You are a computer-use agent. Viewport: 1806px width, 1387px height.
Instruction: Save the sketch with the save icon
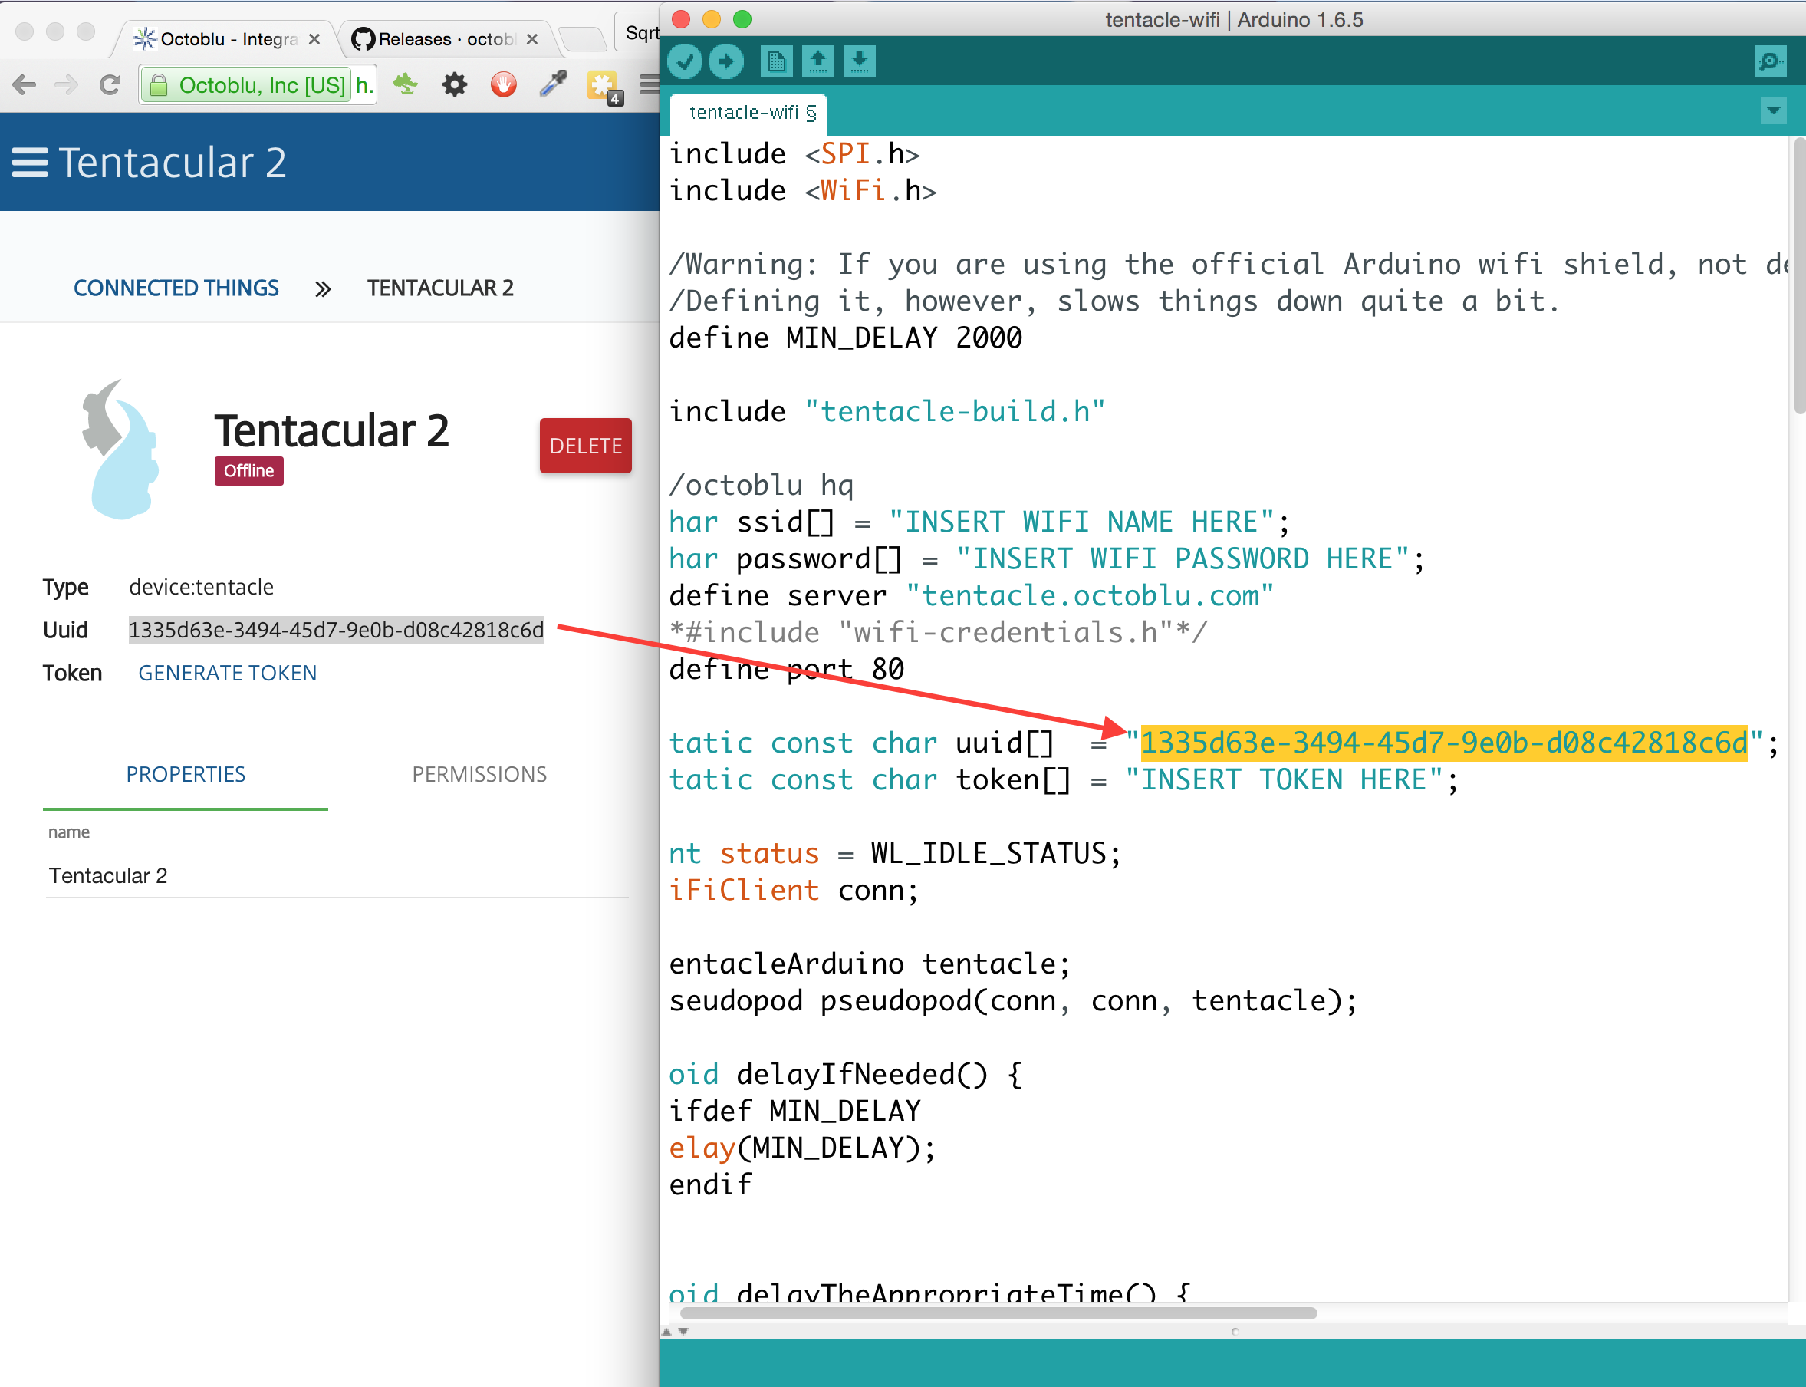(859, 61)
